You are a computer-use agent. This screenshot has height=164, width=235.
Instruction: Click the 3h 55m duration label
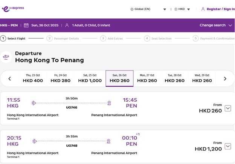pos(72,136)
